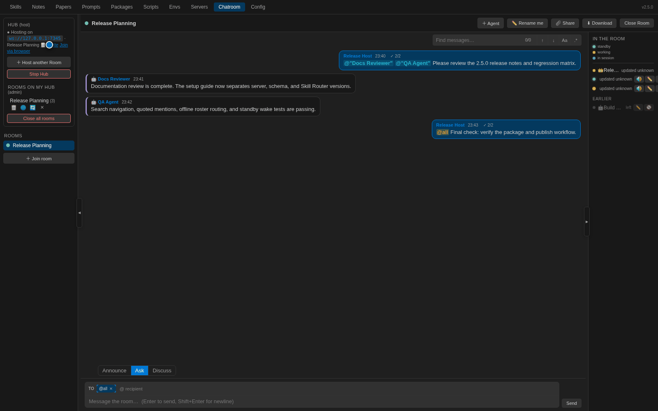Jump to previous search match arrow

(542, 40)
